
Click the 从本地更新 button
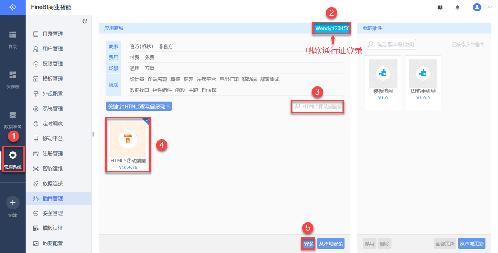472,244
